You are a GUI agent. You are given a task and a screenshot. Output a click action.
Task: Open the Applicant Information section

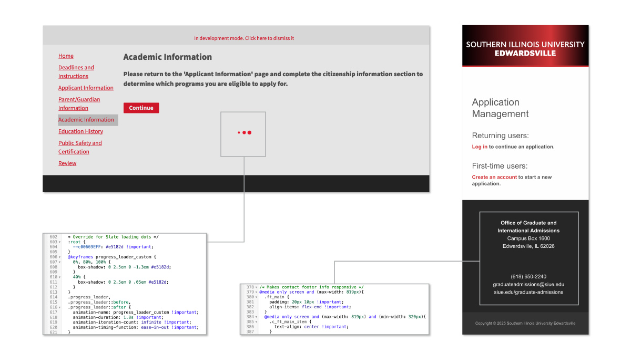pos(86,88)
